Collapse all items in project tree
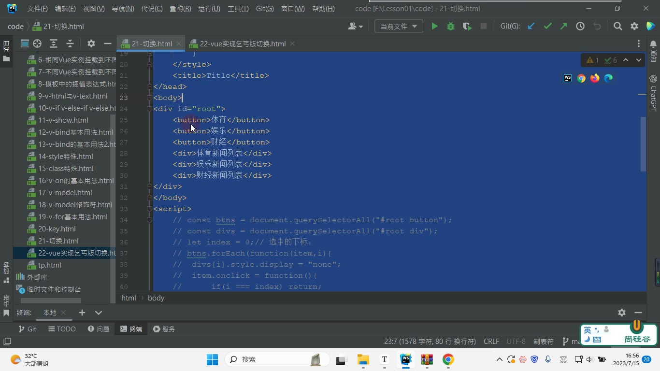The width and height of the screenshot is (660, 371). (70, 43)
